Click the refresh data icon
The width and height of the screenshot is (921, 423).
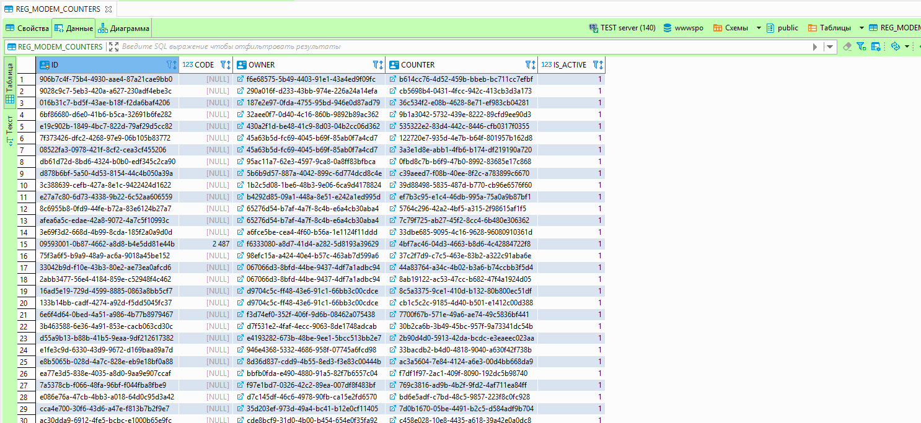pos(895,46)
